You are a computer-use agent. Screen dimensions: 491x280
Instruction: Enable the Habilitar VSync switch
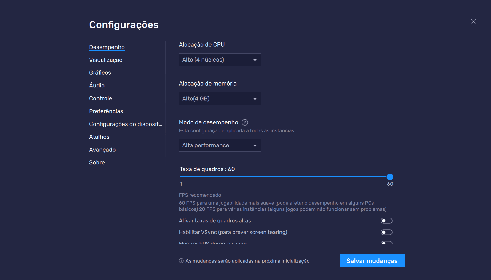tap(386, 232)
